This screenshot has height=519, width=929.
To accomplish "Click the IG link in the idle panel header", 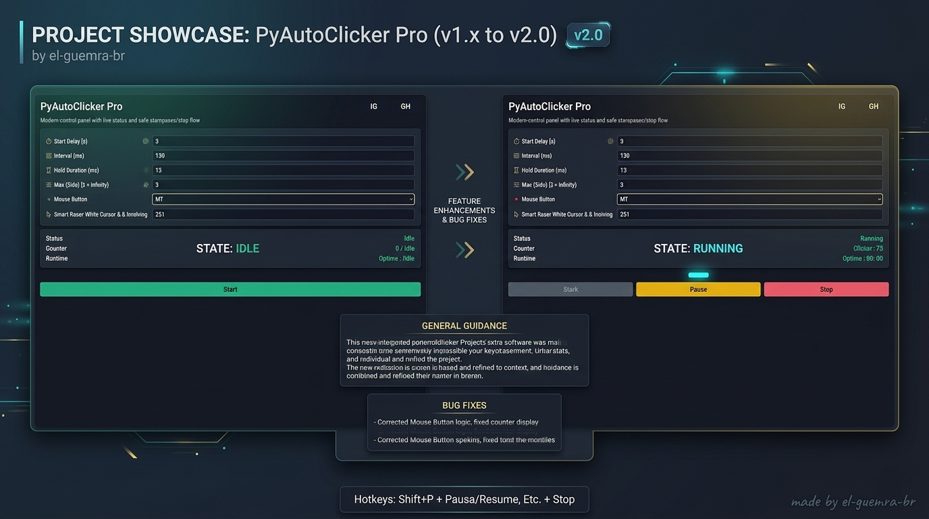I will 374,107.
